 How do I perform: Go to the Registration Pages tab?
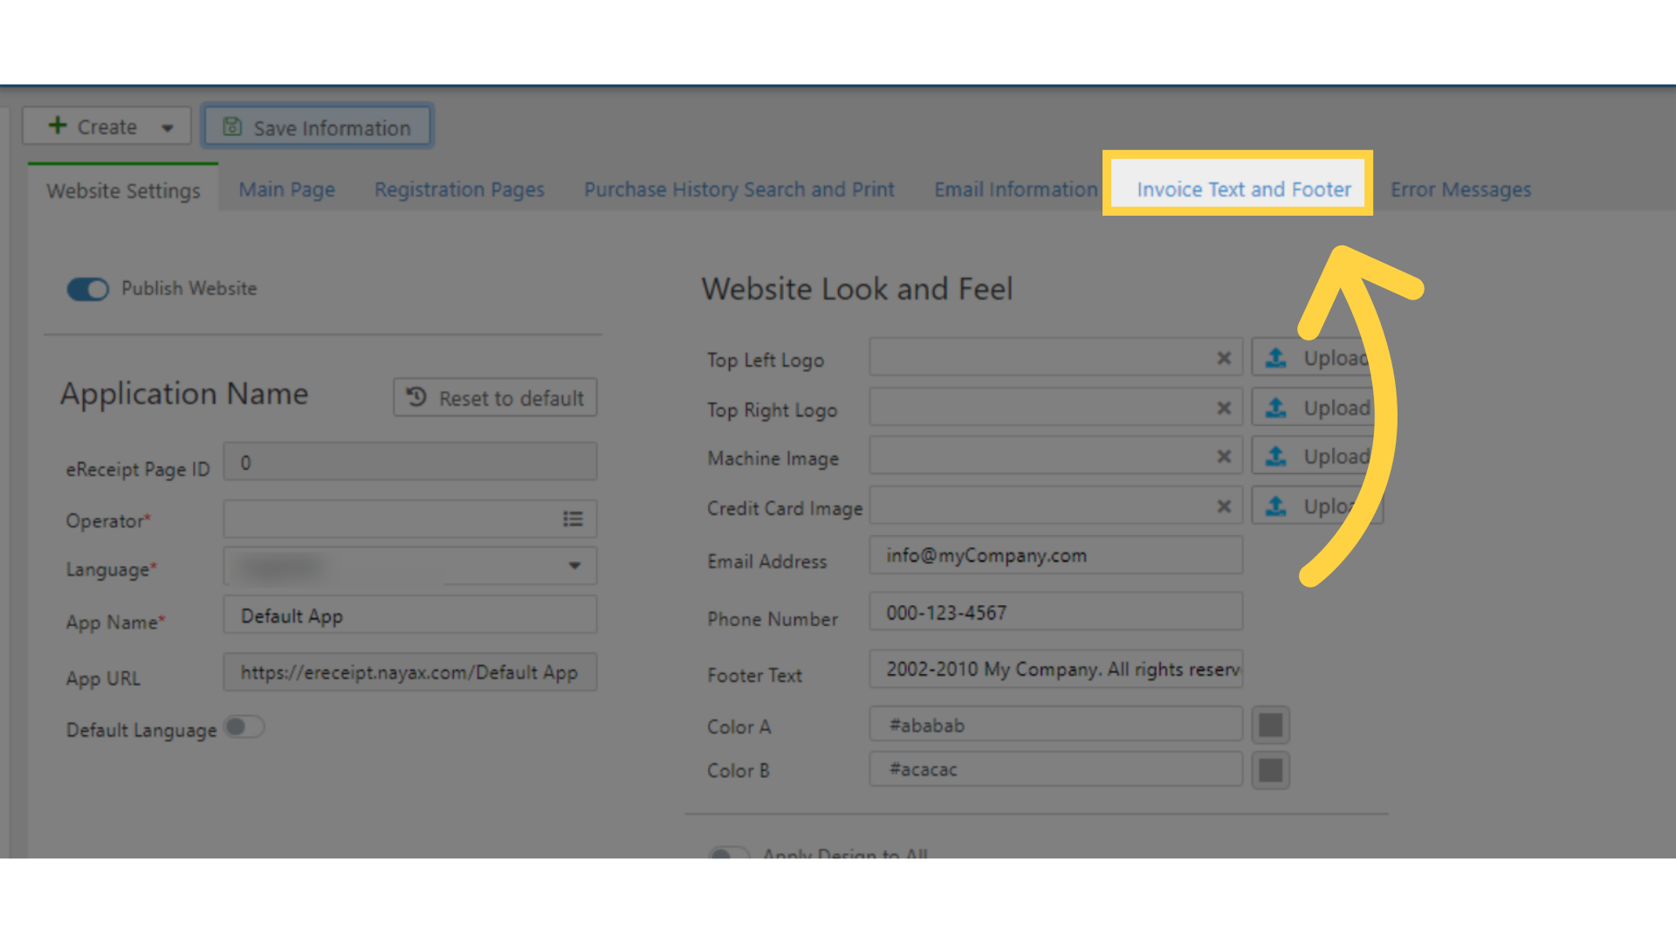click(x=459, y=189)
